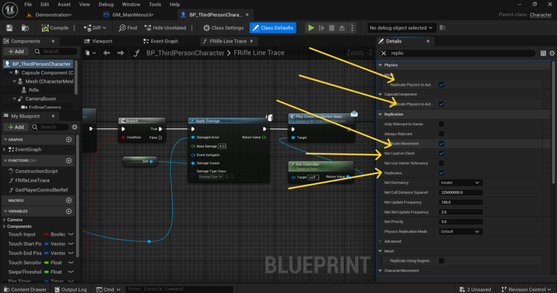Collapse the CameraBoom component
The height and width of the screenshot is (293, 557).
15,99
